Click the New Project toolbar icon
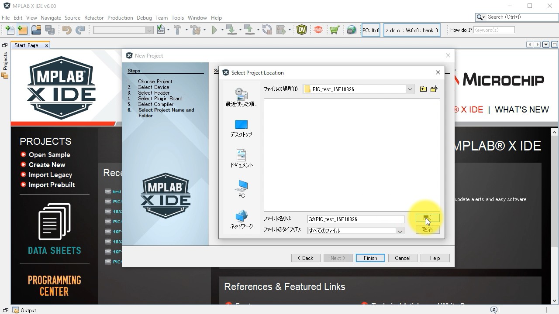Screen dimensions: 559x314 click(23, 30)
